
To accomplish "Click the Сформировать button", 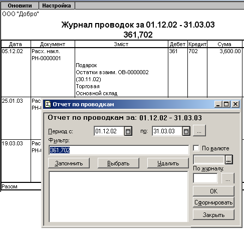I will pyautogui.click(x=213, y=202).
